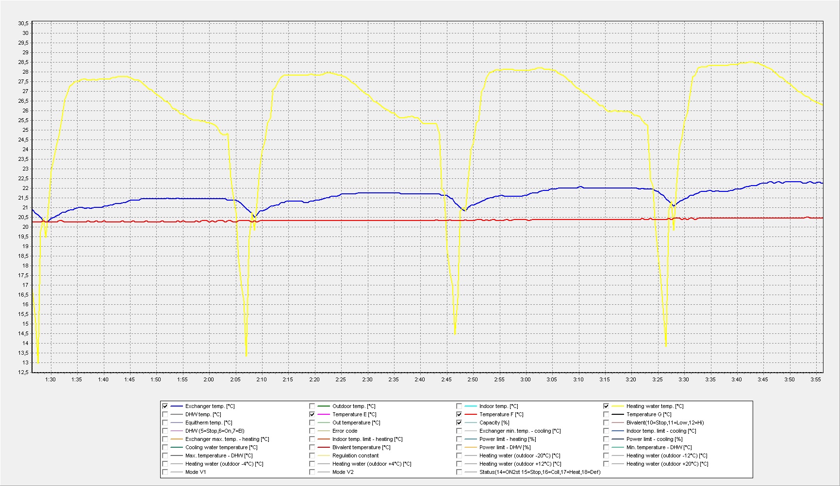Uncheck the Capacity [%] checkbox
The height and width of the screenshot is (486, 840).
(x=459, y=423)
